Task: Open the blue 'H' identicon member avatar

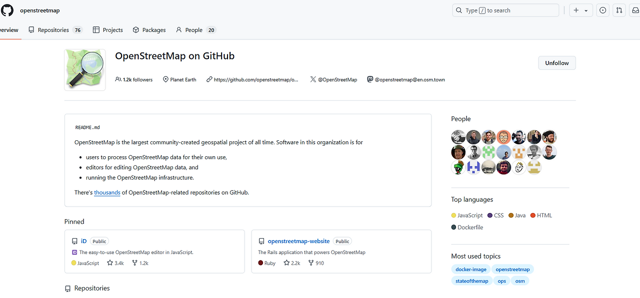Action: click(x=473, y=167)
